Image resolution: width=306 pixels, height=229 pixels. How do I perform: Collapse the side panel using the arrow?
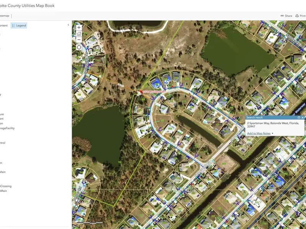[68, 25]
